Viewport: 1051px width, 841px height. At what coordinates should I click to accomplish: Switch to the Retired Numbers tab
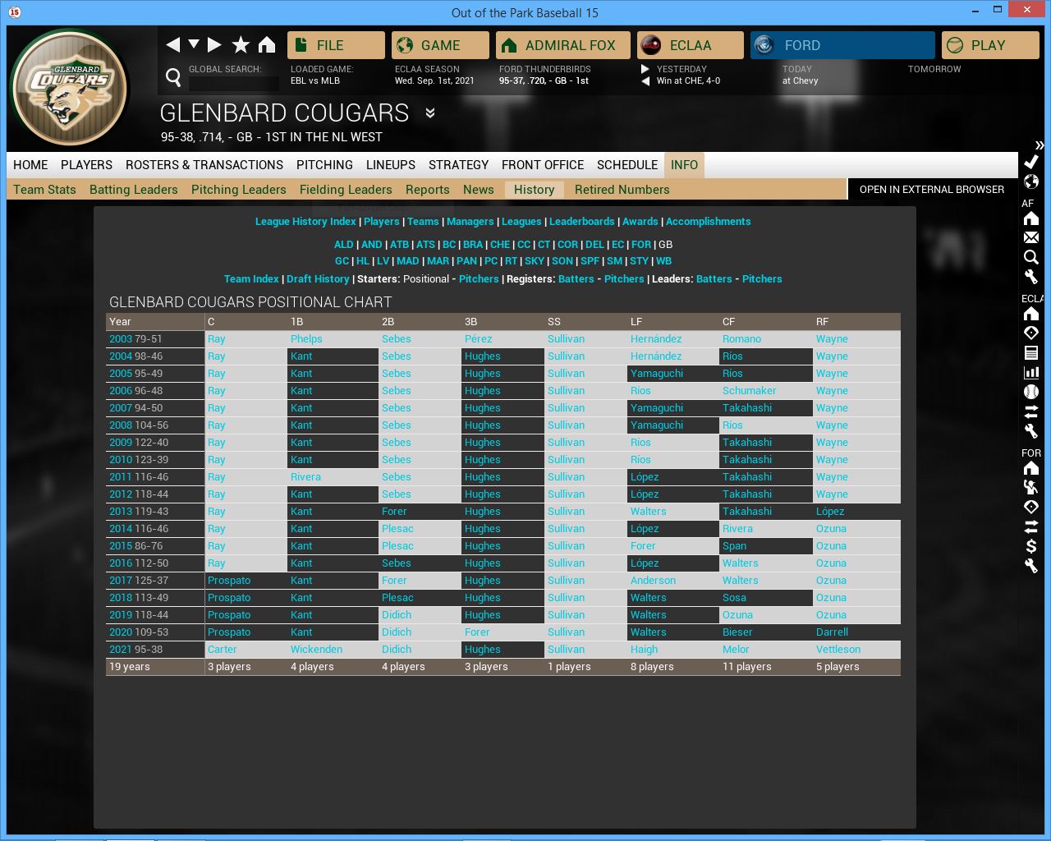[x=622, y=190]
